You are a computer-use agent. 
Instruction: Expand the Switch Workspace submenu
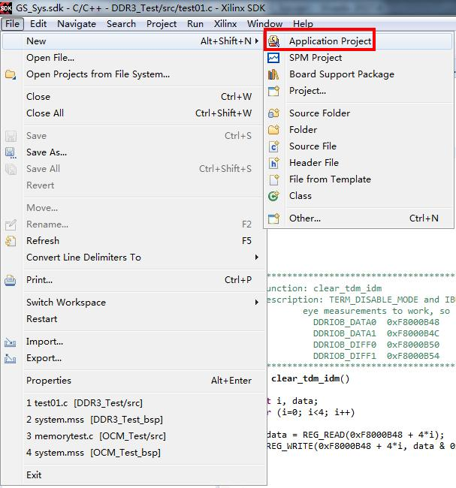click(257, 303)
